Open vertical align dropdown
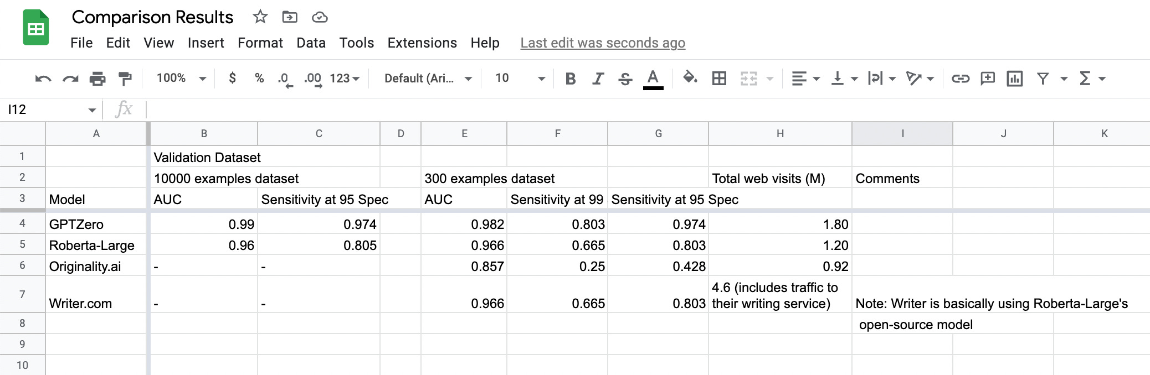 coord(844,79)
